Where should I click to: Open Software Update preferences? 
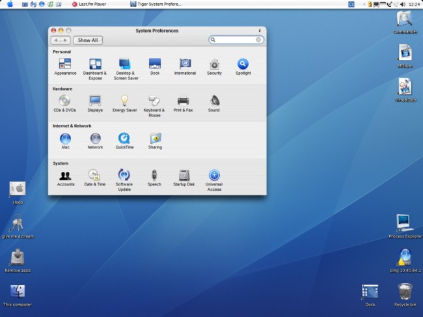click(124, 180)
